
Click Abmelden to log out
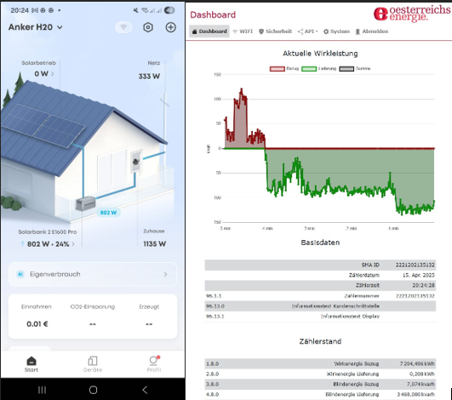pos(372,31)
